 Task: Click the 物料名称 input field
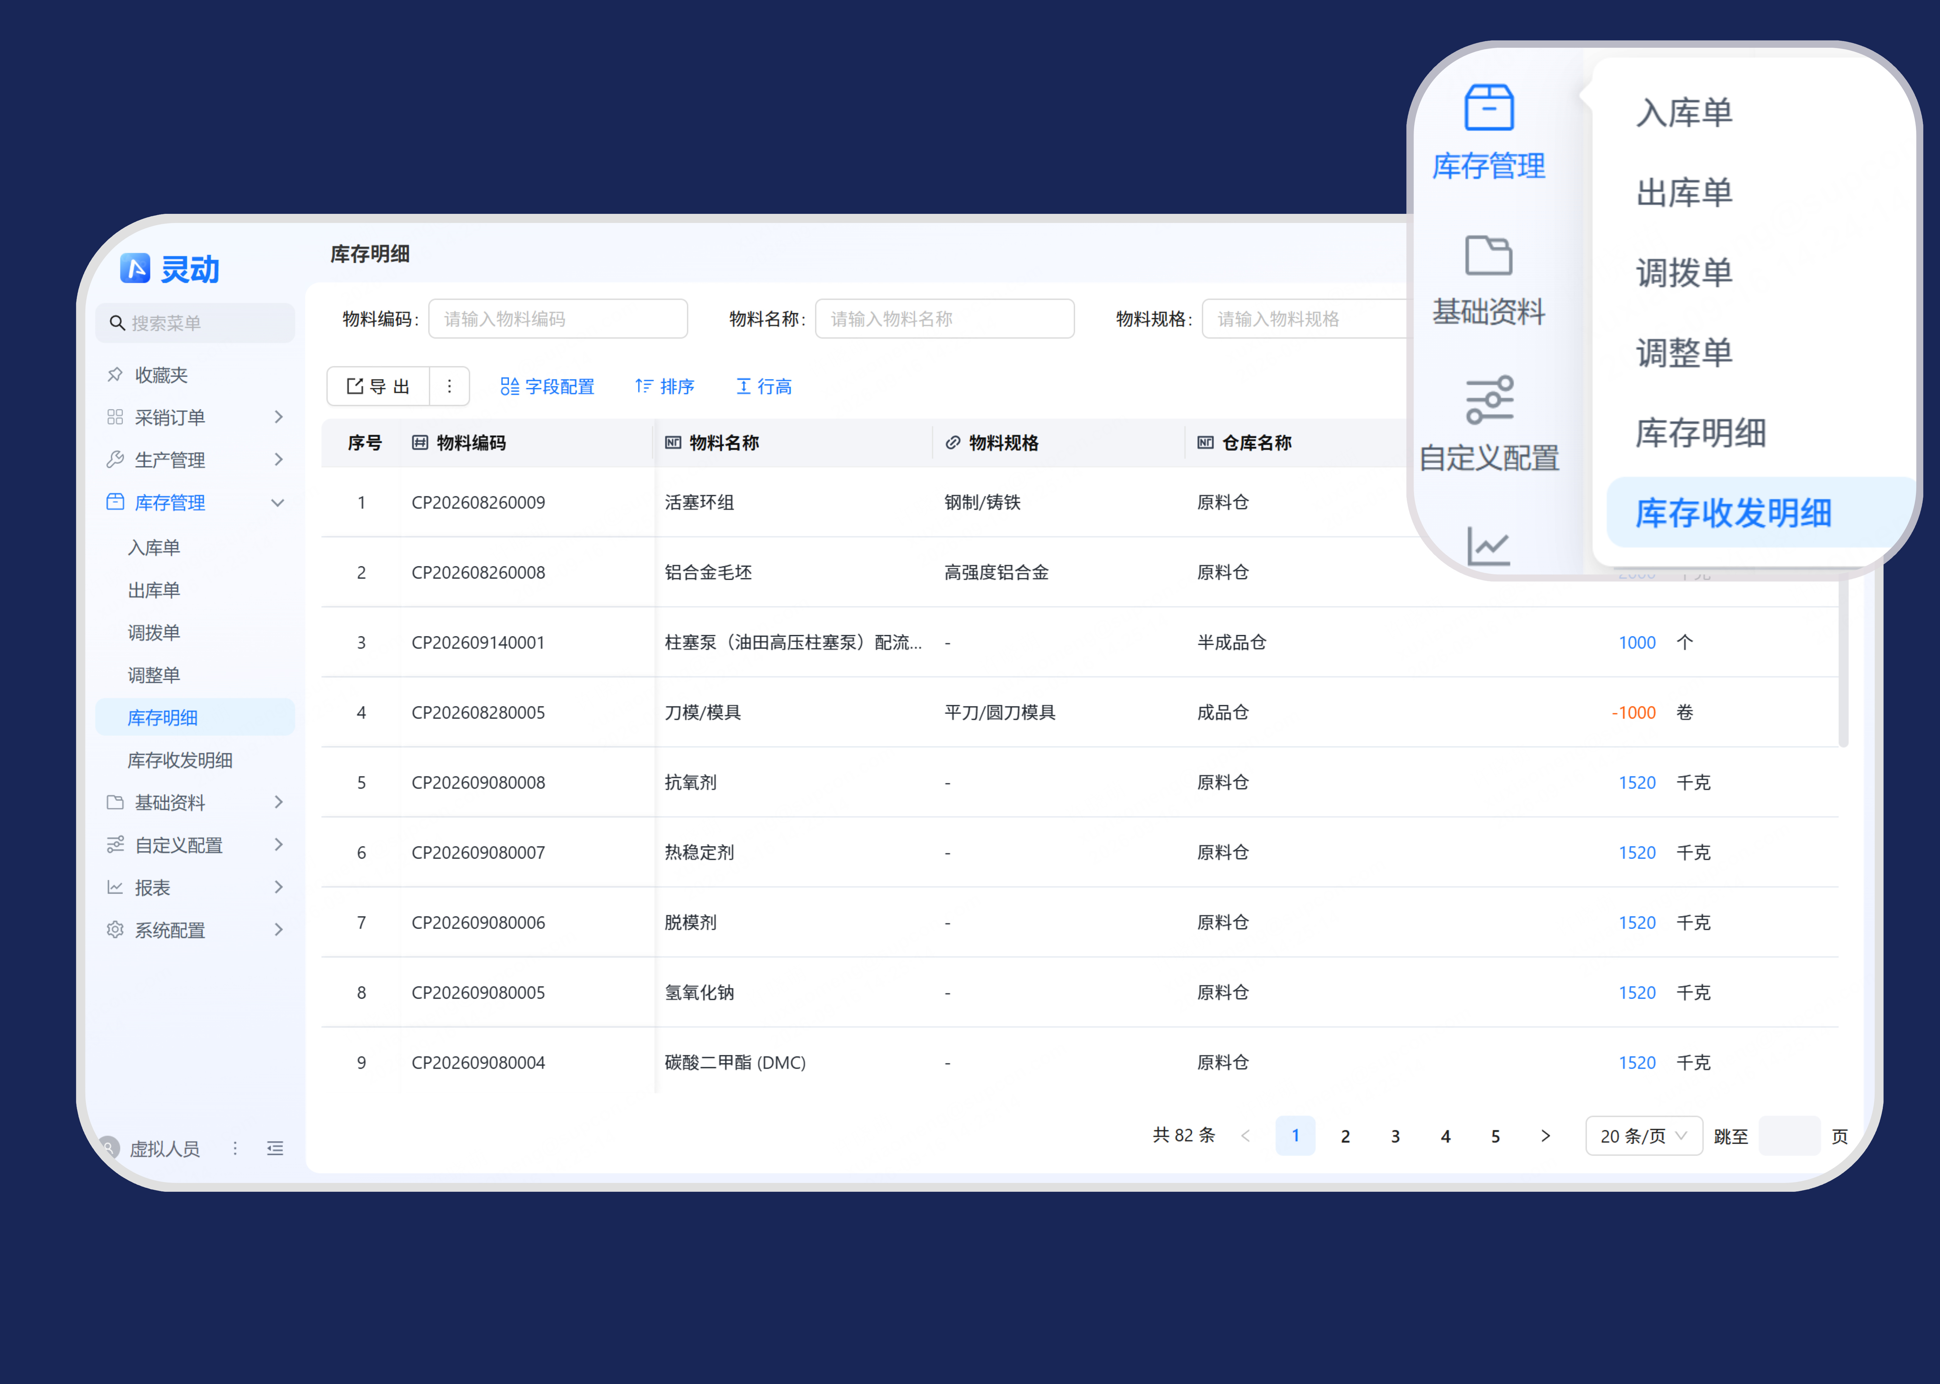coord(945,319)
